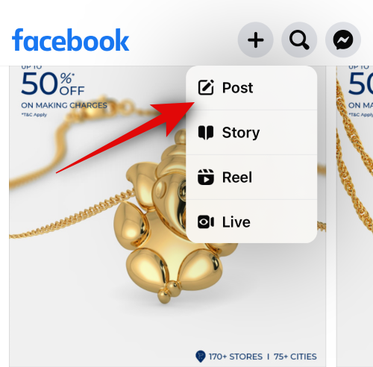Select Post from the create menu

point(251,88)
